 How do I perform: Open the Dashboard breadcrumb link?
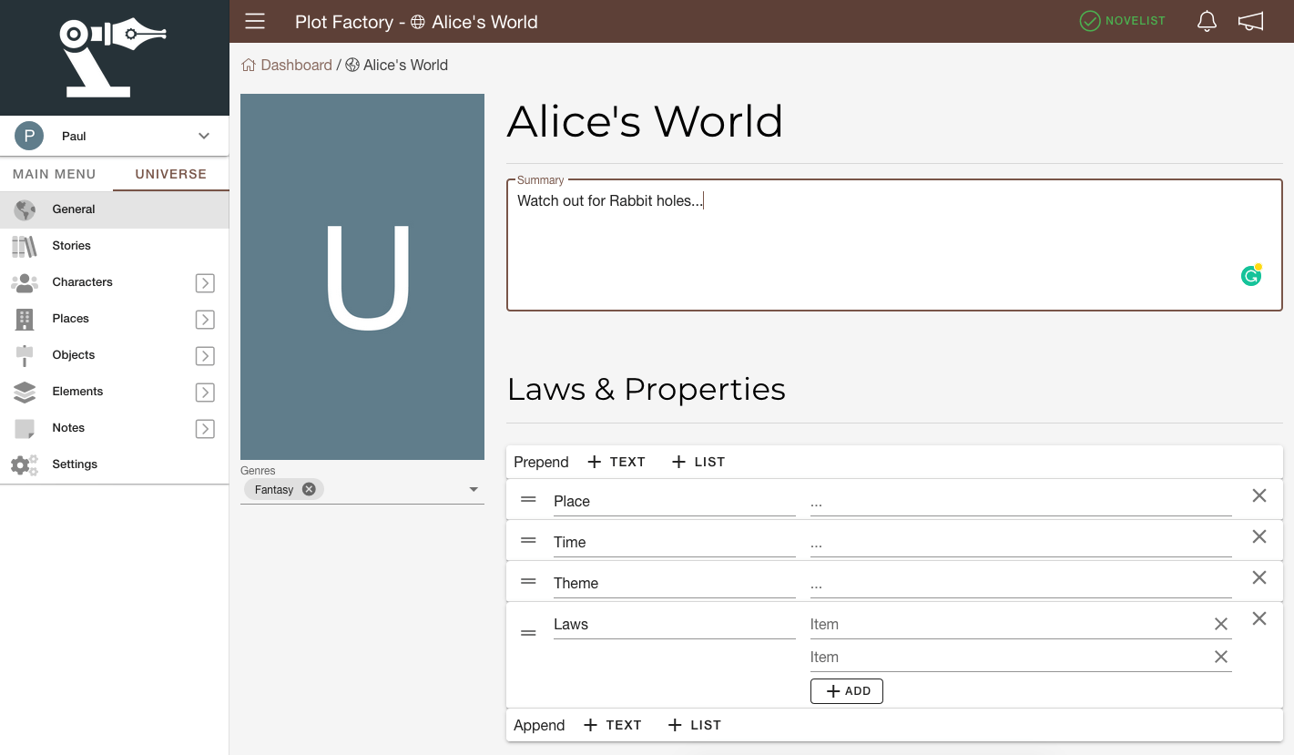[x=295, y=65]
